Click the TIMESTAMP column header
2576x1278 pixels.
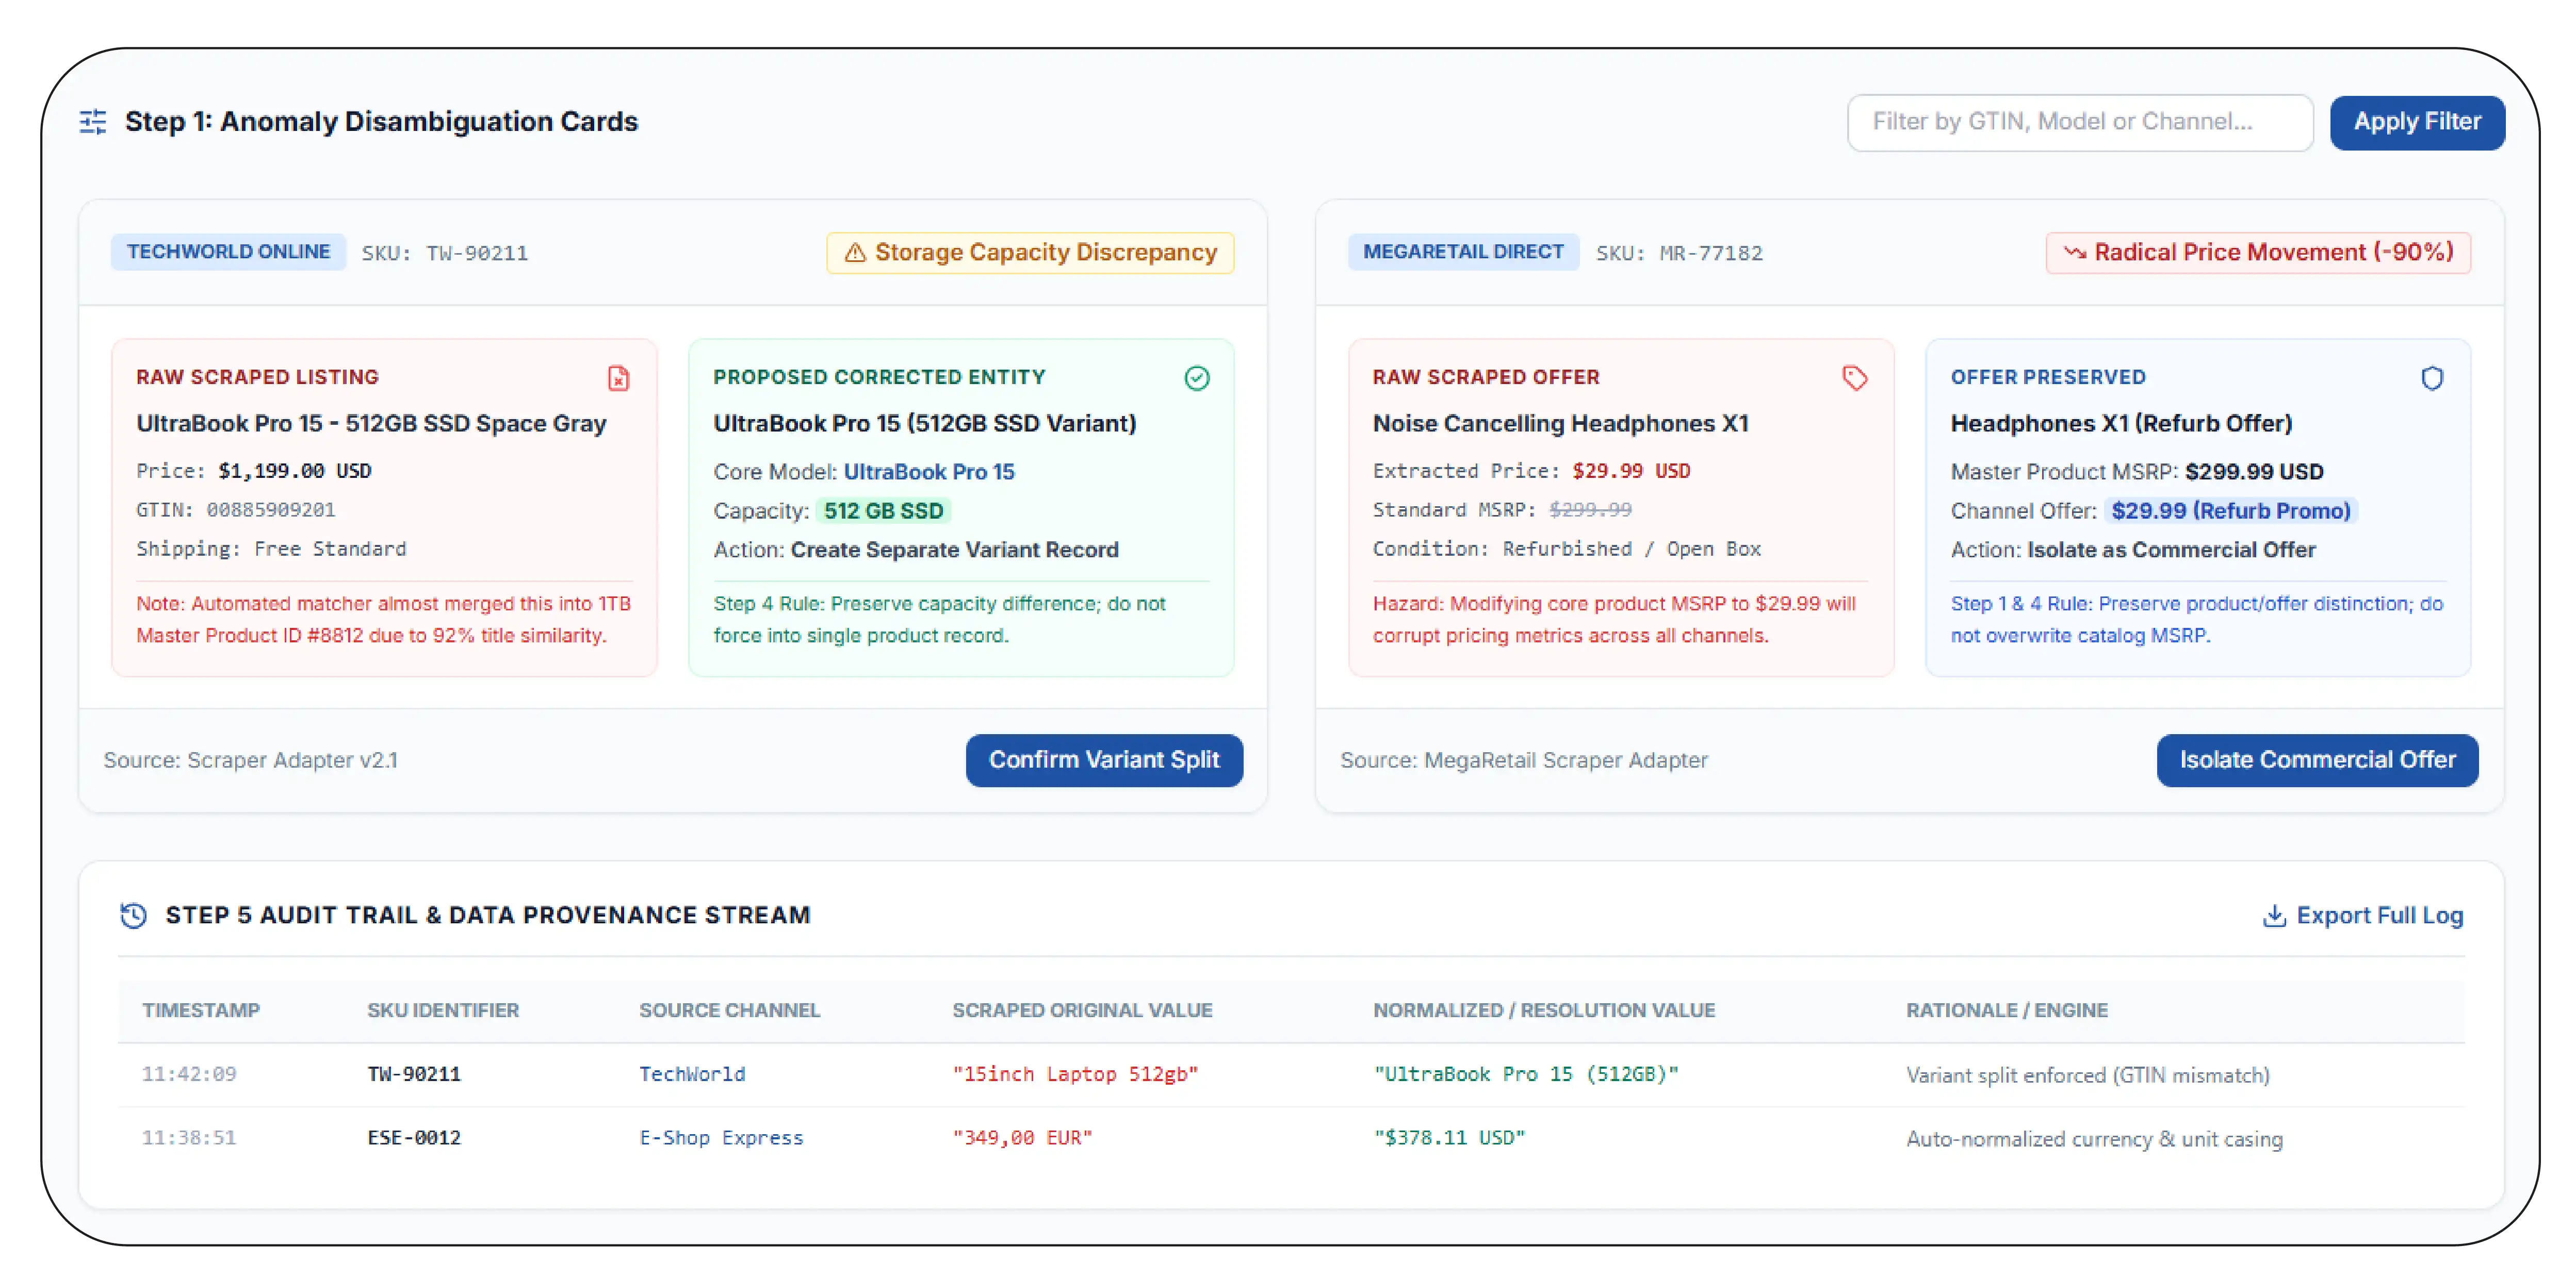click(x=201, y=1010)
